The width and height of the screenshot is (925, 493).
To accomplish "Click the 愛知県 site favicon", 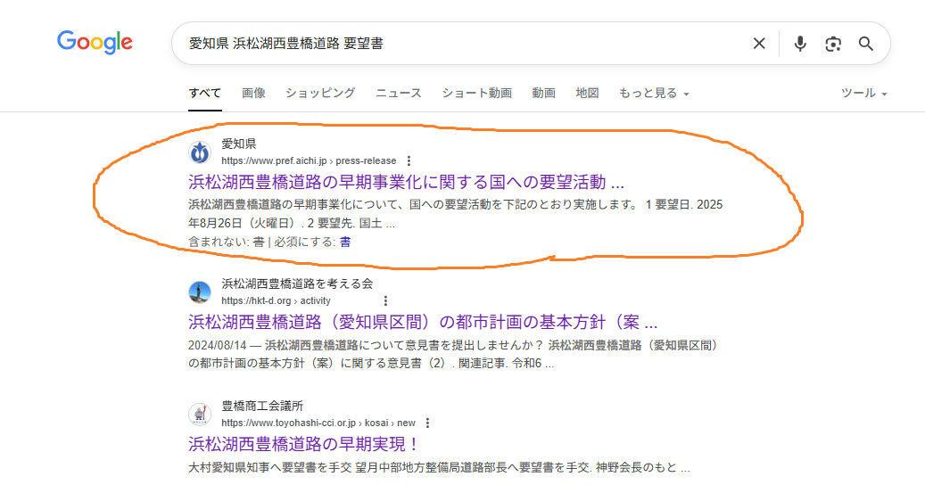I will pyautogui.click(x=200, y=152).
